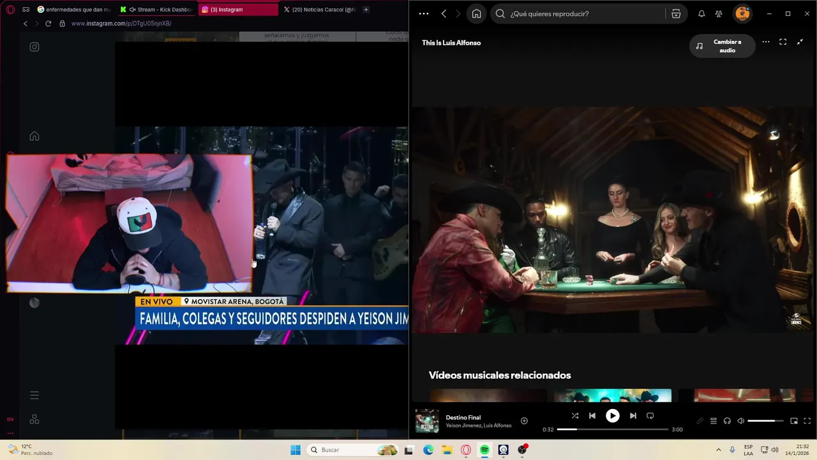The image size is (817, 460).
Task: Open the Noticias Caracol X tab
Action: [319, 10]
